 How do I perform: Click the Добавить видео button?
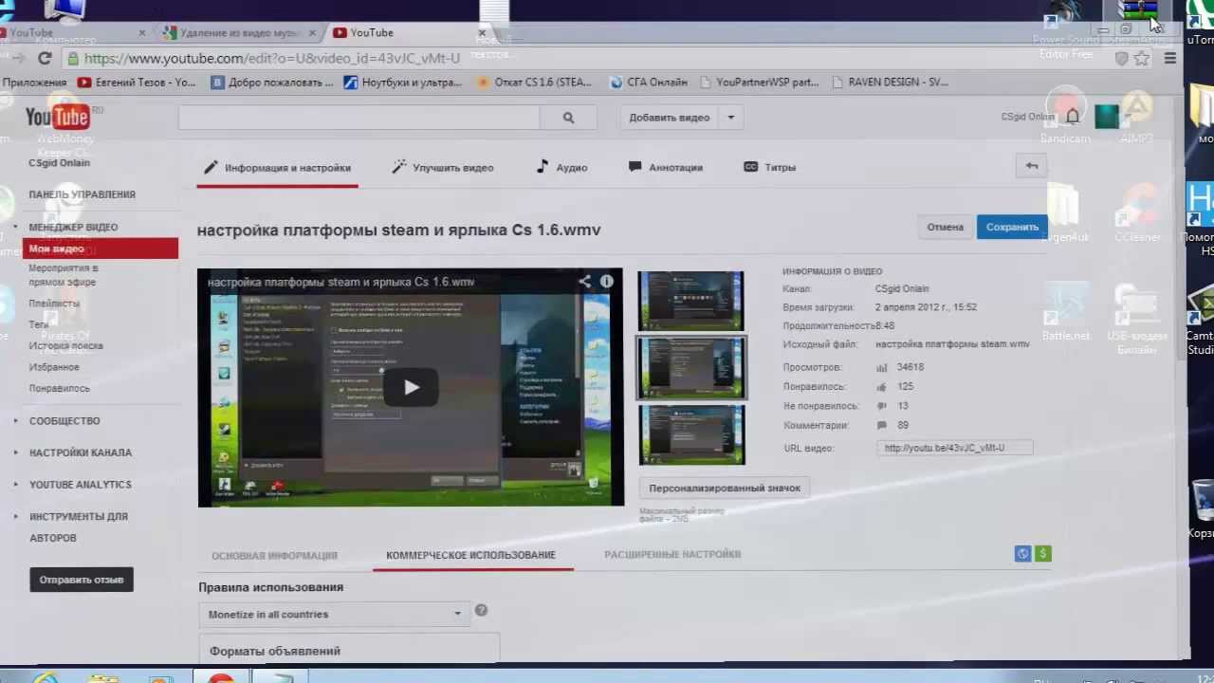tap(669, 118)
